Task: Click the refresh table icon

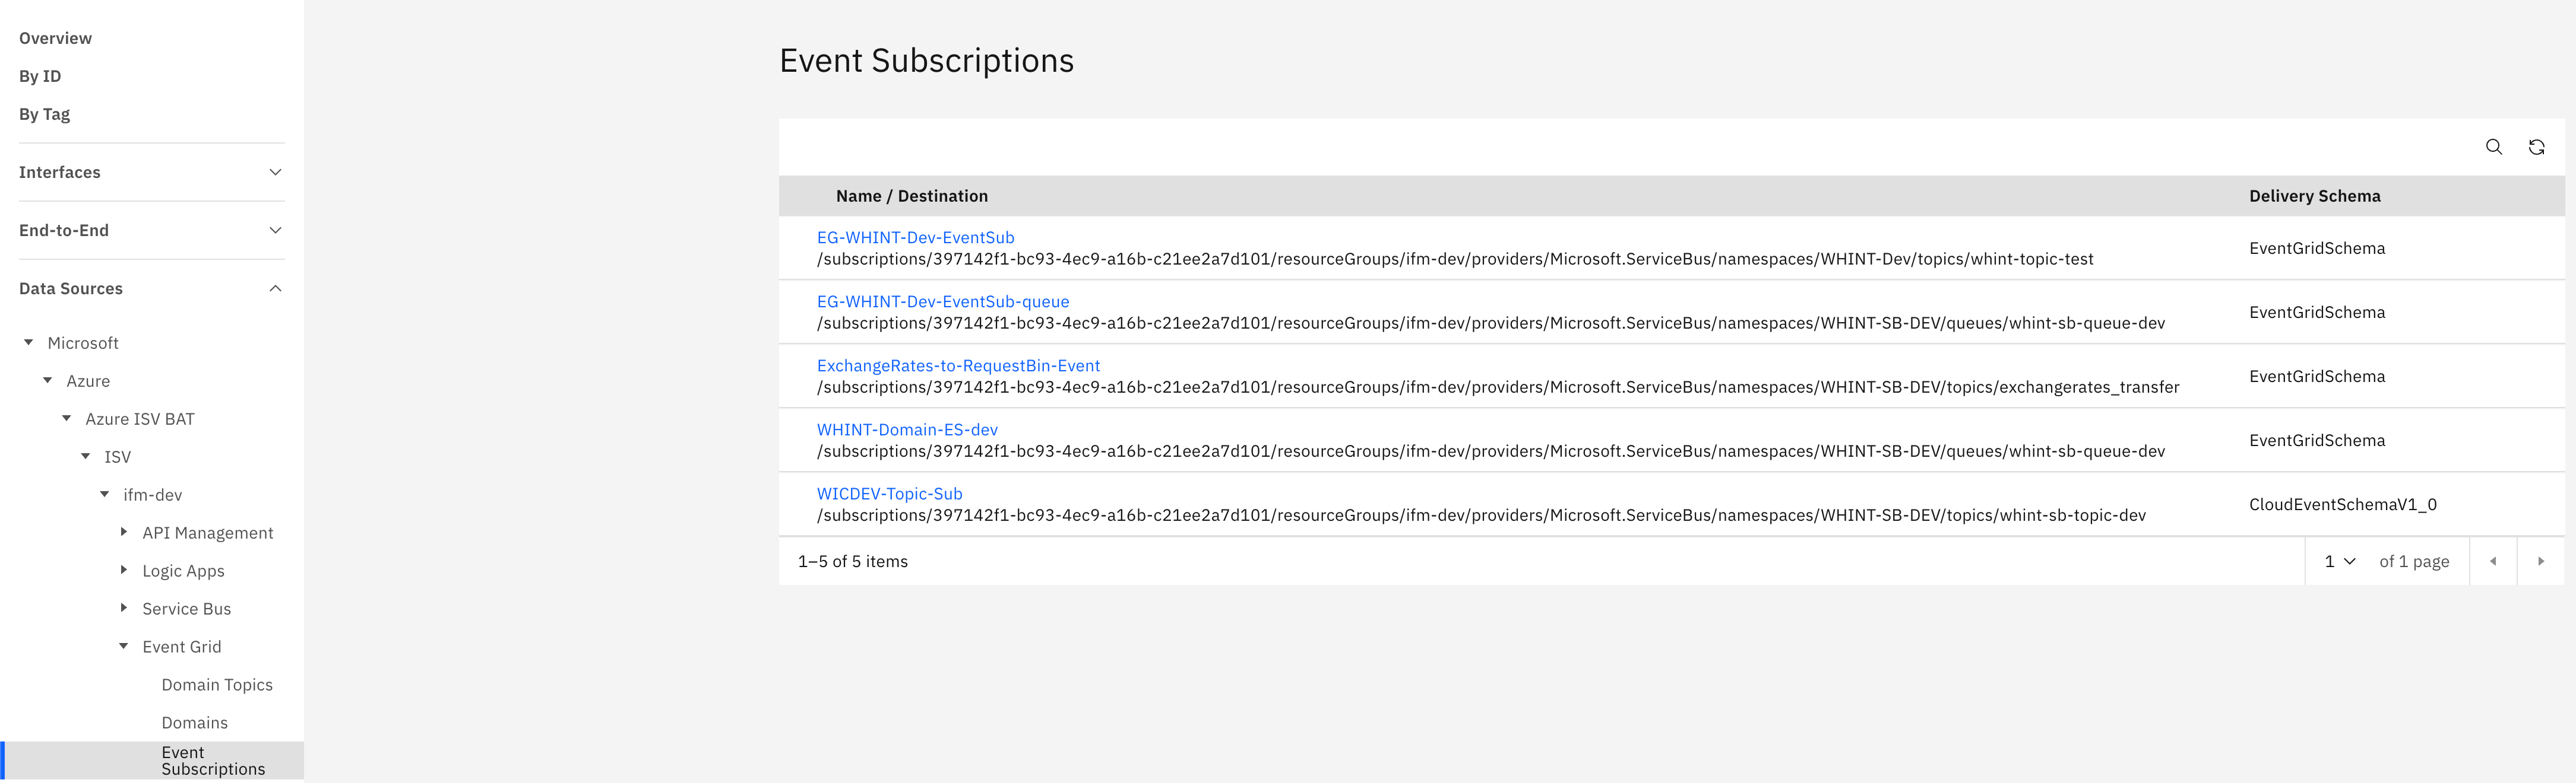Action: [x=2537, y=147]
